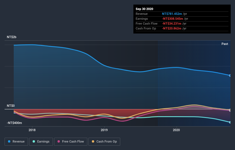This screenshot has height=150, width=235.
Task: Toggle the Revenue legend button
Action: 16,142
